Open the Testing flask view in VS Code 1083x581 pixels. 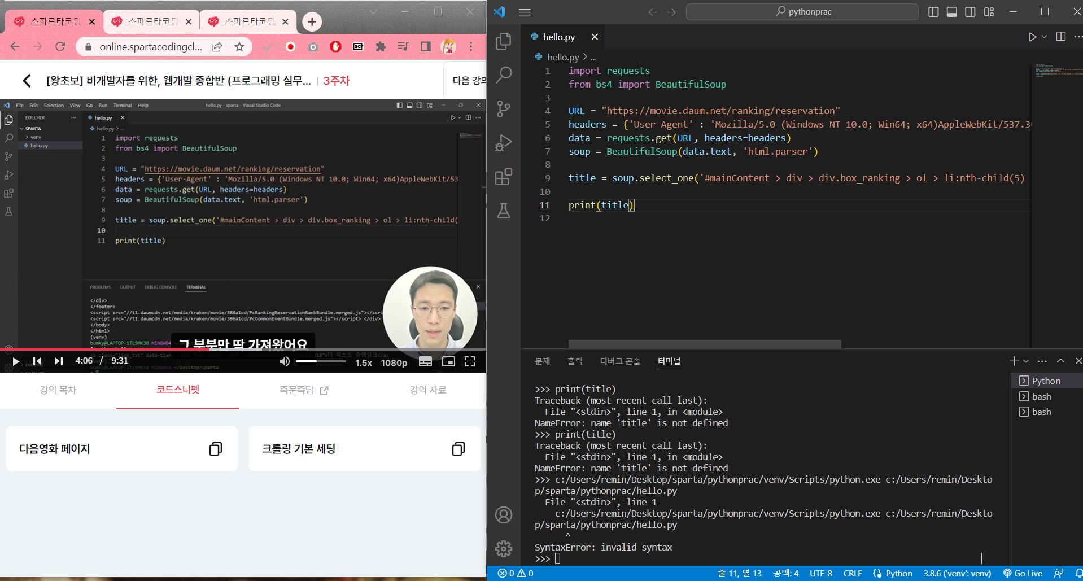click(x=503, y=211)
